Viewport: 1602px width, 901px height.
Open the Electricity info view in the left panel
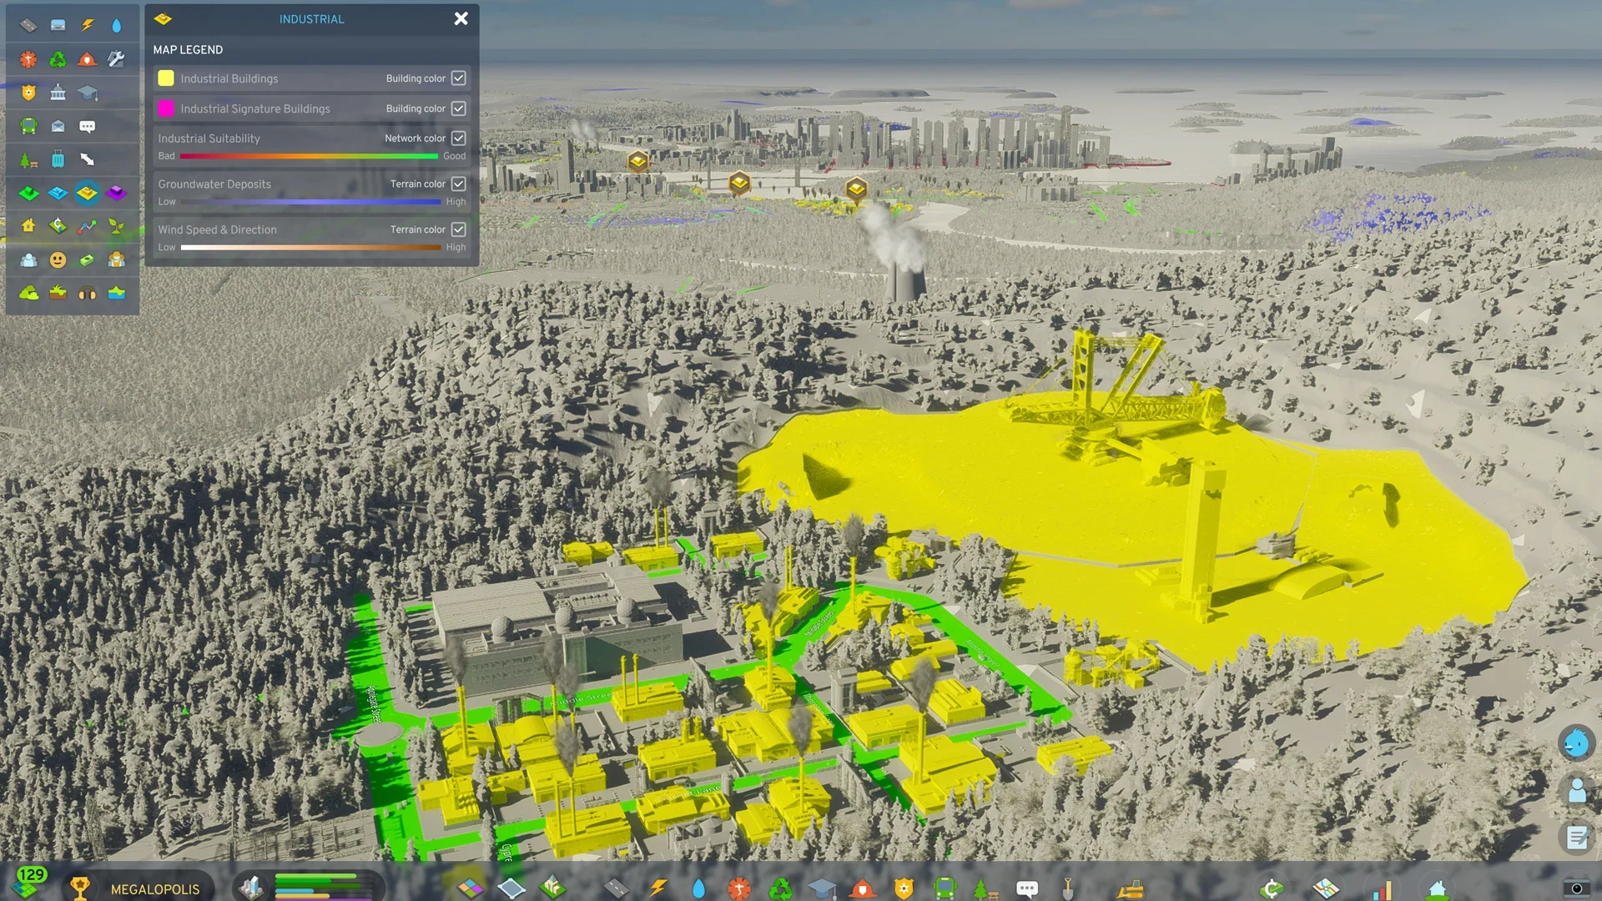[87, 26]
